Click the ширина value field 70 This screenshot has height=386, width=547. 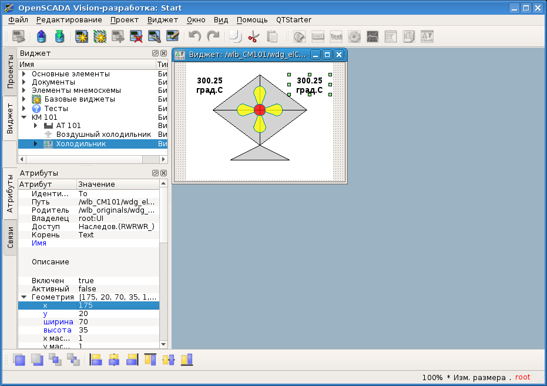(x=83, y=322)
